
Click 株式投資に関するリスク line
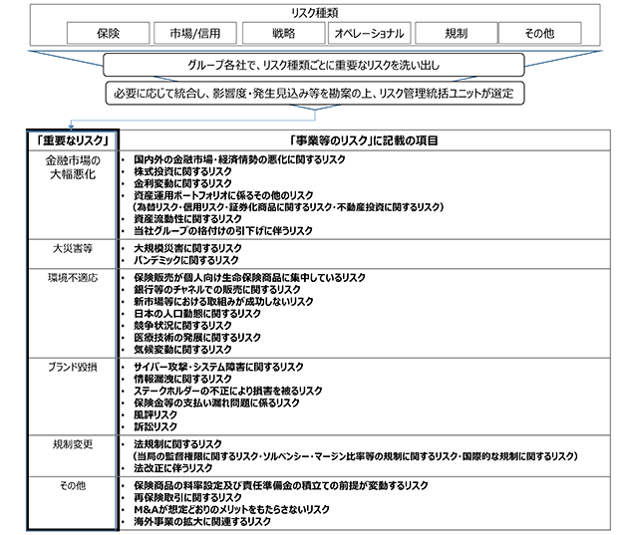pos(182,171)
